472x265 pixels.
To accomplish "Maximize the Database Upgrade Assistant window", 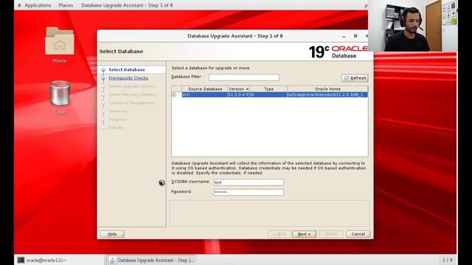I will tap(355, 36).
